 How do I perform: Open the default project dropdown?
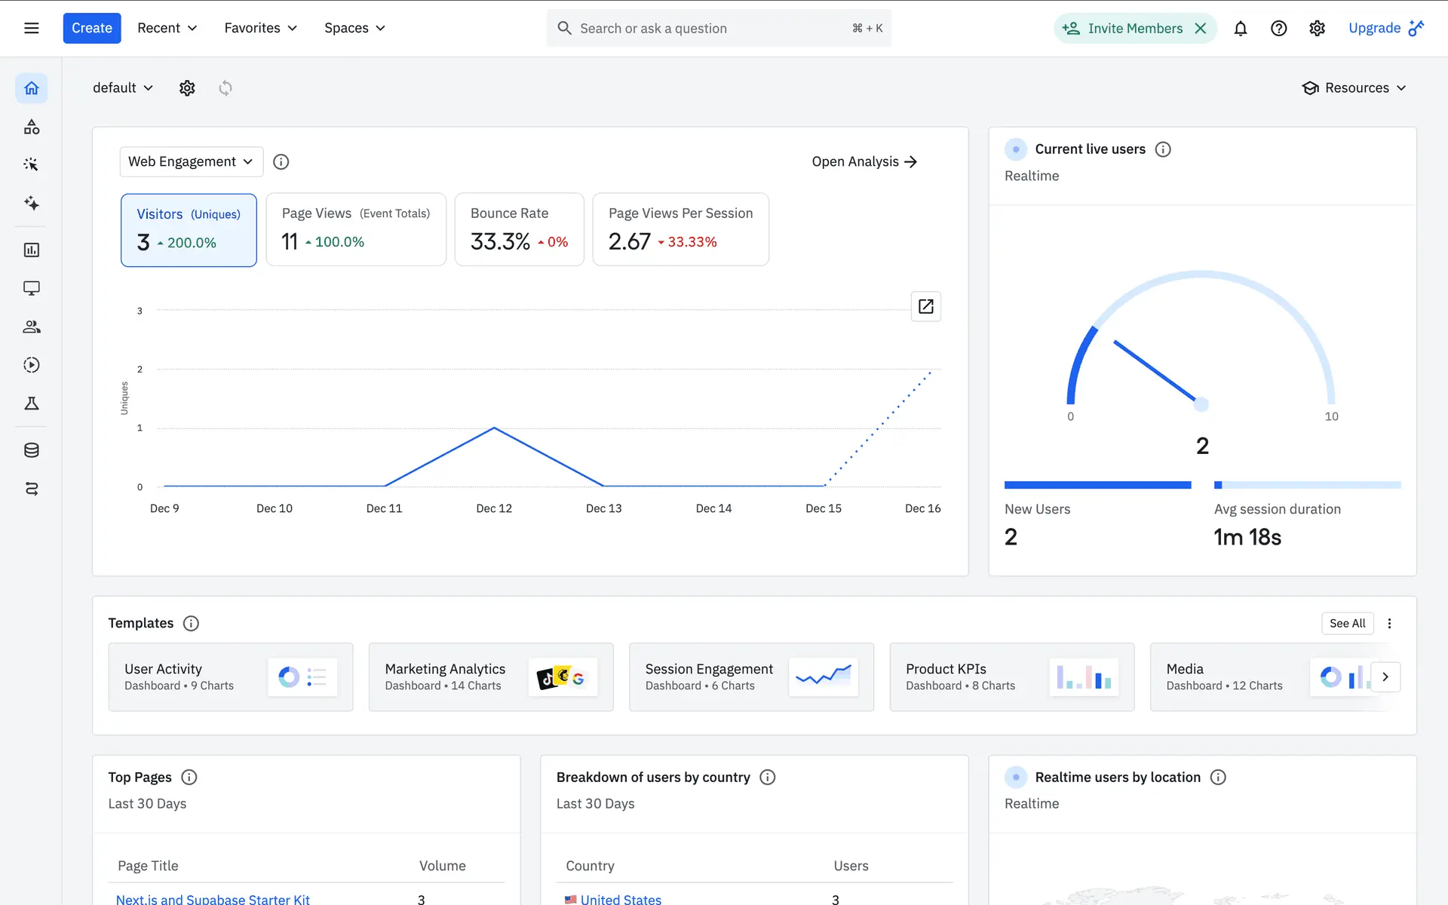point(123,88)
